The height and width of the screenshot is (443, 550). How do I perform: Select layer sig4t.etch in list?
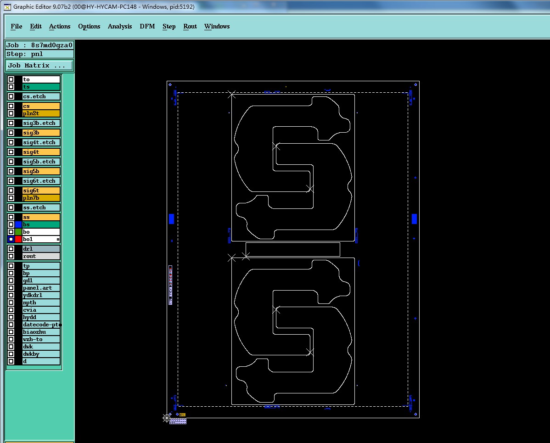[x=41, y=142]
